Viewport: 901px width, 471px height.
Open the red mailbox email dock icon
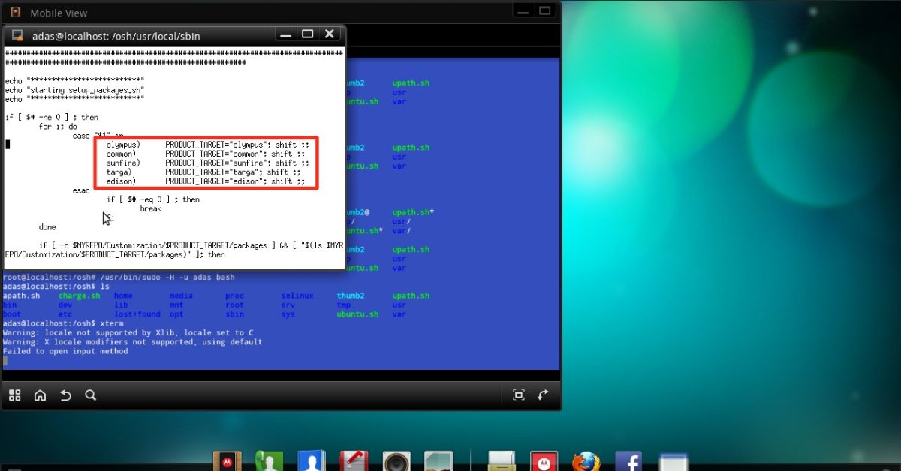[353, 461]
